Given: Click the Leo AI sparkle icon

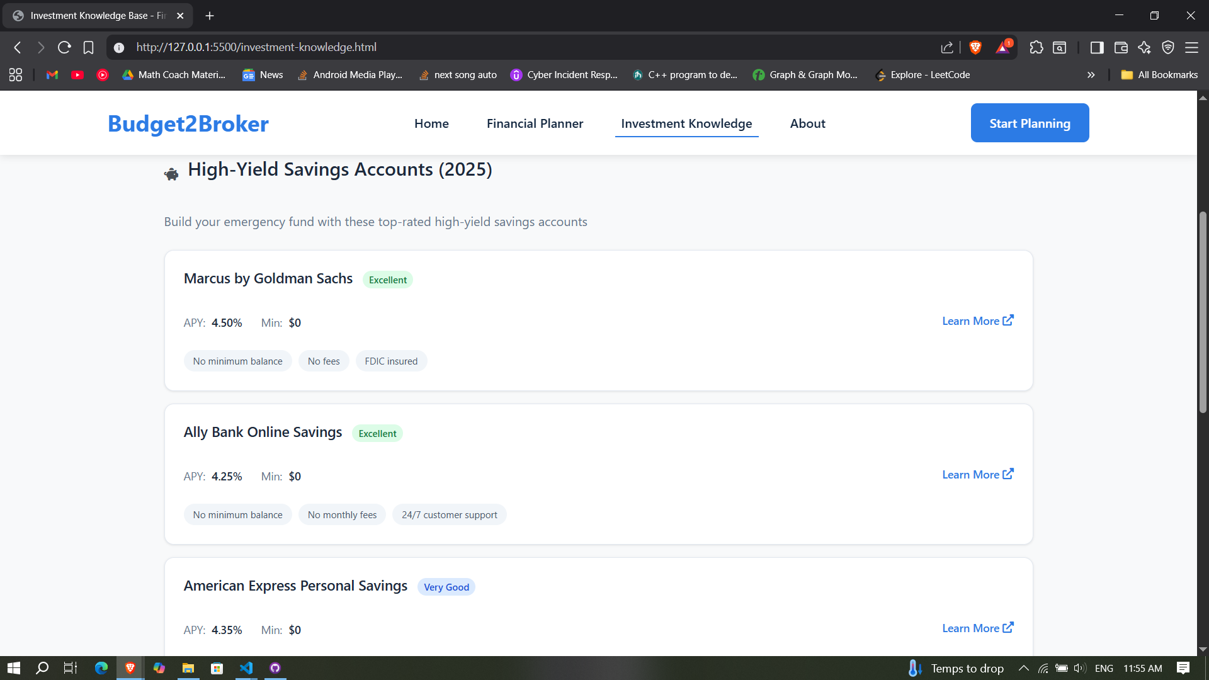Looking at the screenshot, I should (x=1144, y=47).
